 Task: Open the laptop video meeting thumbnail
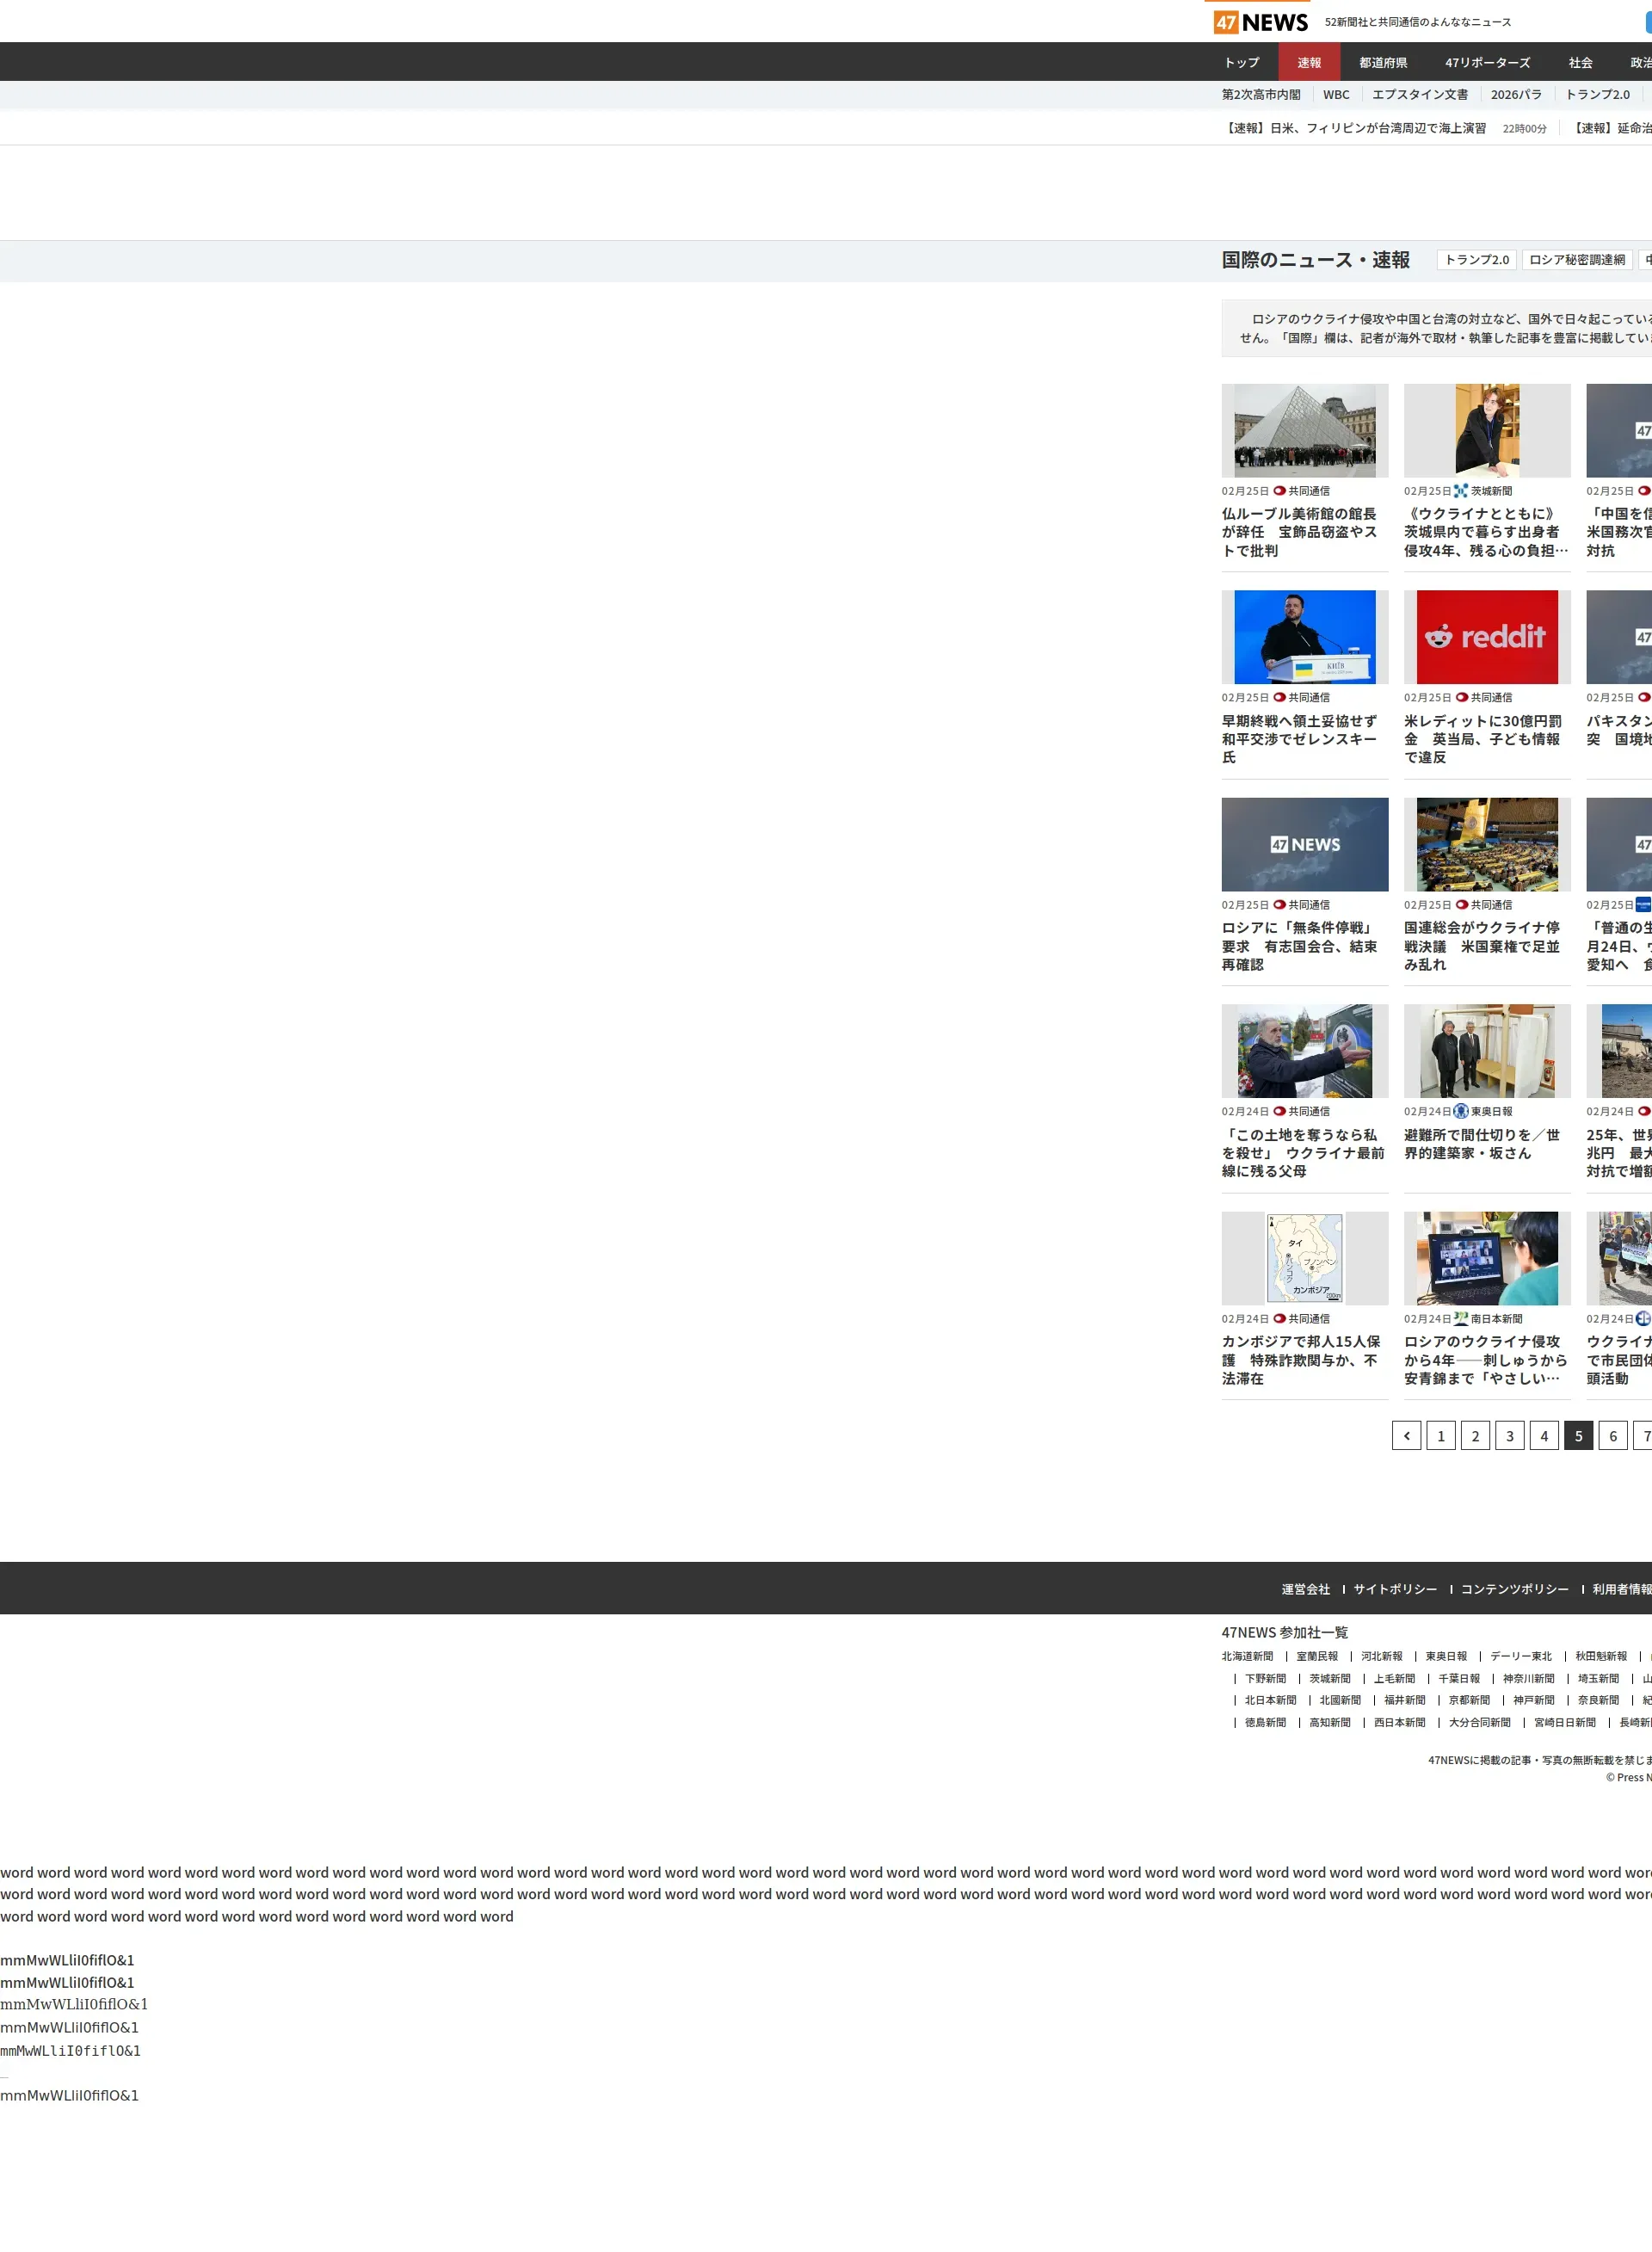1487,1258
